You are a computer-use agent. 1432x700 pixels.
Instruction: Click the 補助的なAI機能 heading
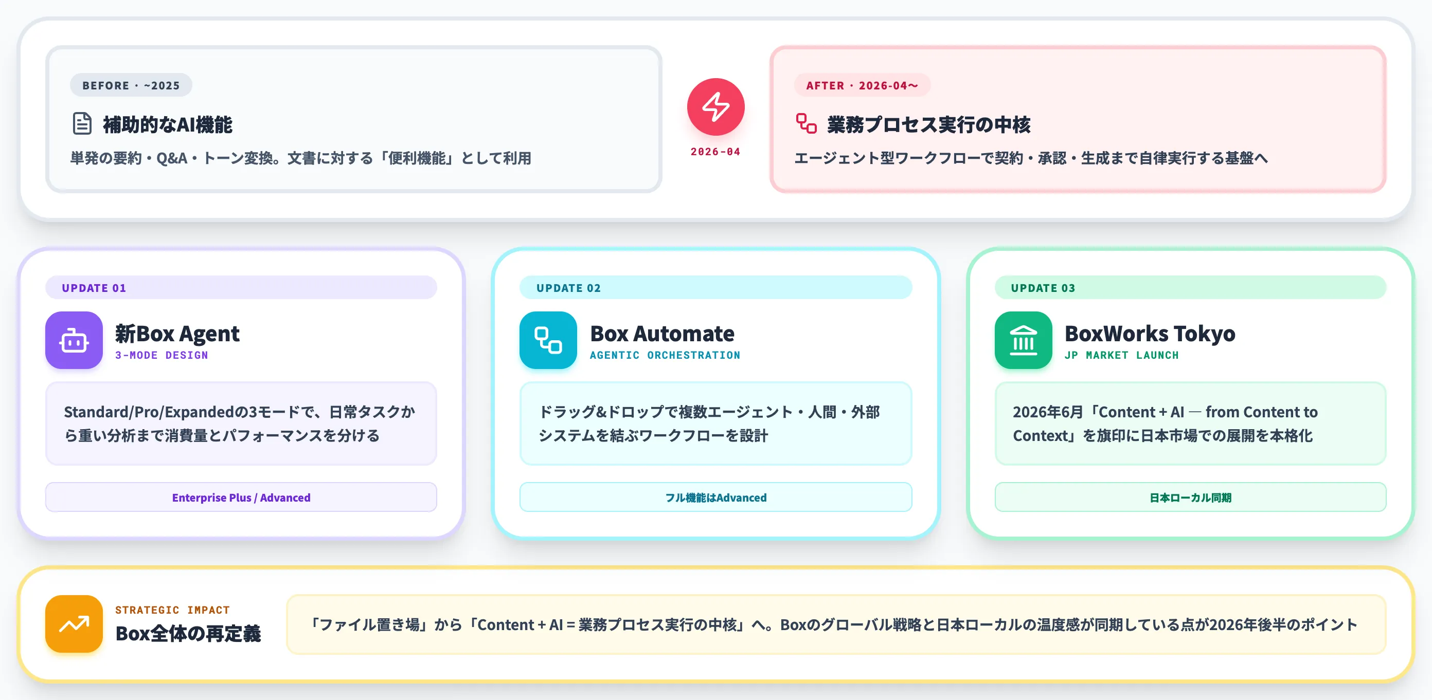tap(168, 124)
